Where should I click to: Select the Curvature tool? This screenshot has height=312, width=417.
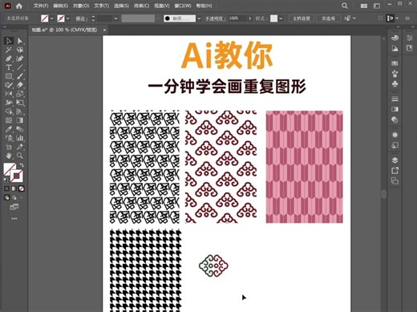point(20,59)
